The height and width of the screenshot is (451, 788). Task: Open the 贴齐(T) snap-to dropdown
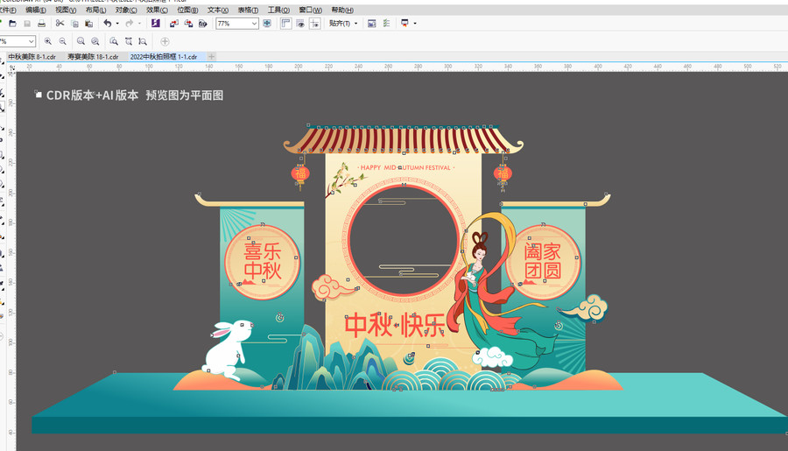(x=343, y=23)
